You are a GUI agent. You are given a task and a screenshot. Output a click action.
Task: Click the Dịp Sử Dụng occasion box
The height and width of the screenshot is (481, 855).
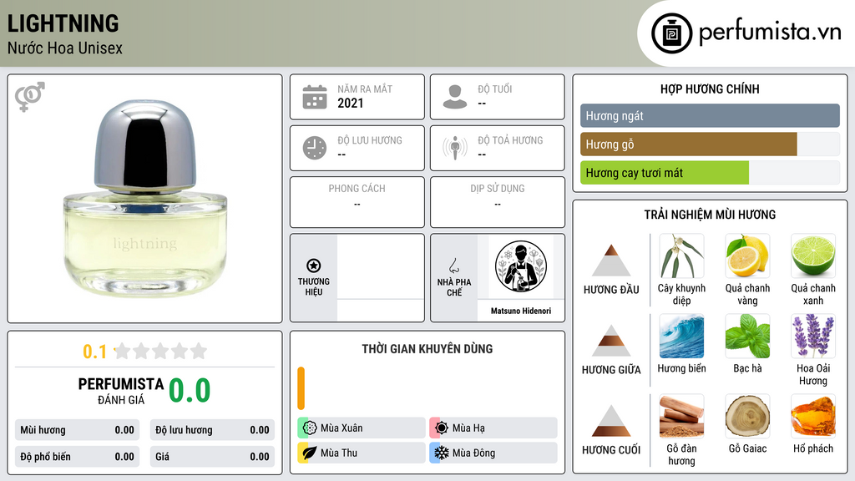coord(498,202)
